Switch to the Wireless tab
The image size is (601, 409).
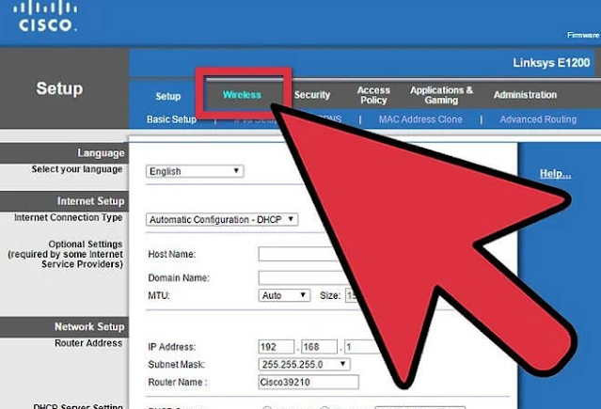pos(242,95)
